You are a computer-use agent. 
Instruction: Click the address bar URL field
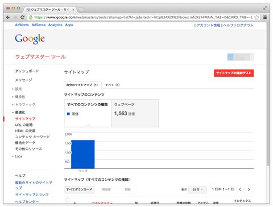pyautogui.click(x=143, y=17)
